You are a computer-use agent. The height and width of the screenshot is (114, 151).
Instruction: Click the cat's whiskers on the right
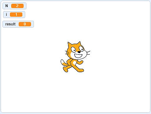[88, 53]
